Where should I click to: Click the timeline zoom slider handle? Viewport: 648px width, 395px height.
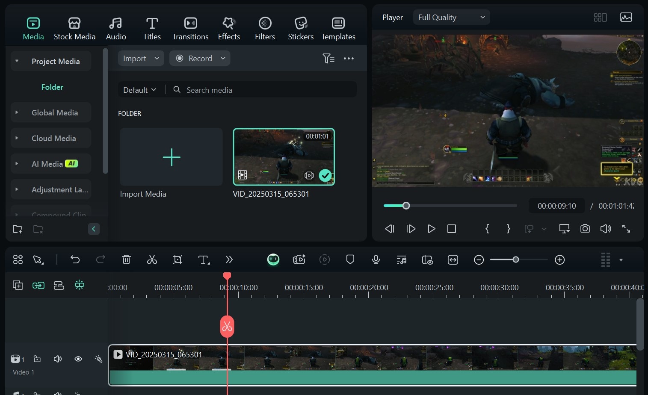tap(516, 259)
